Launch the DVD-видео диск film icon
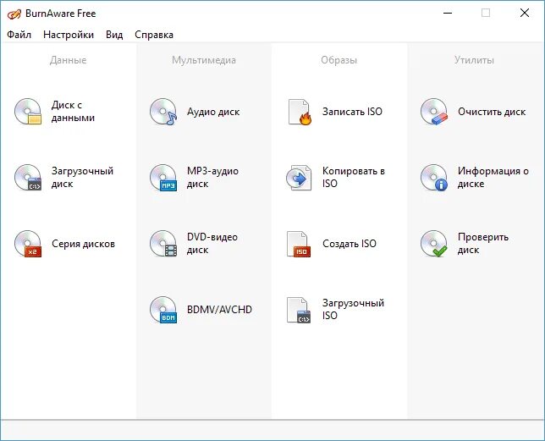 pos(163,244)
